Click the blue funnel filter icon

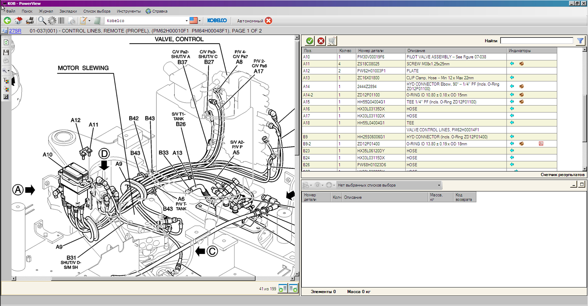(580, 41)
